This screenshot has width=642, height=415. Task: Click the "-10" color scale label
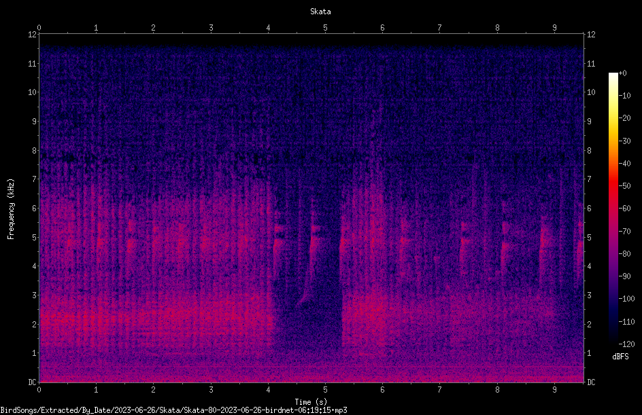pos(624,96)
